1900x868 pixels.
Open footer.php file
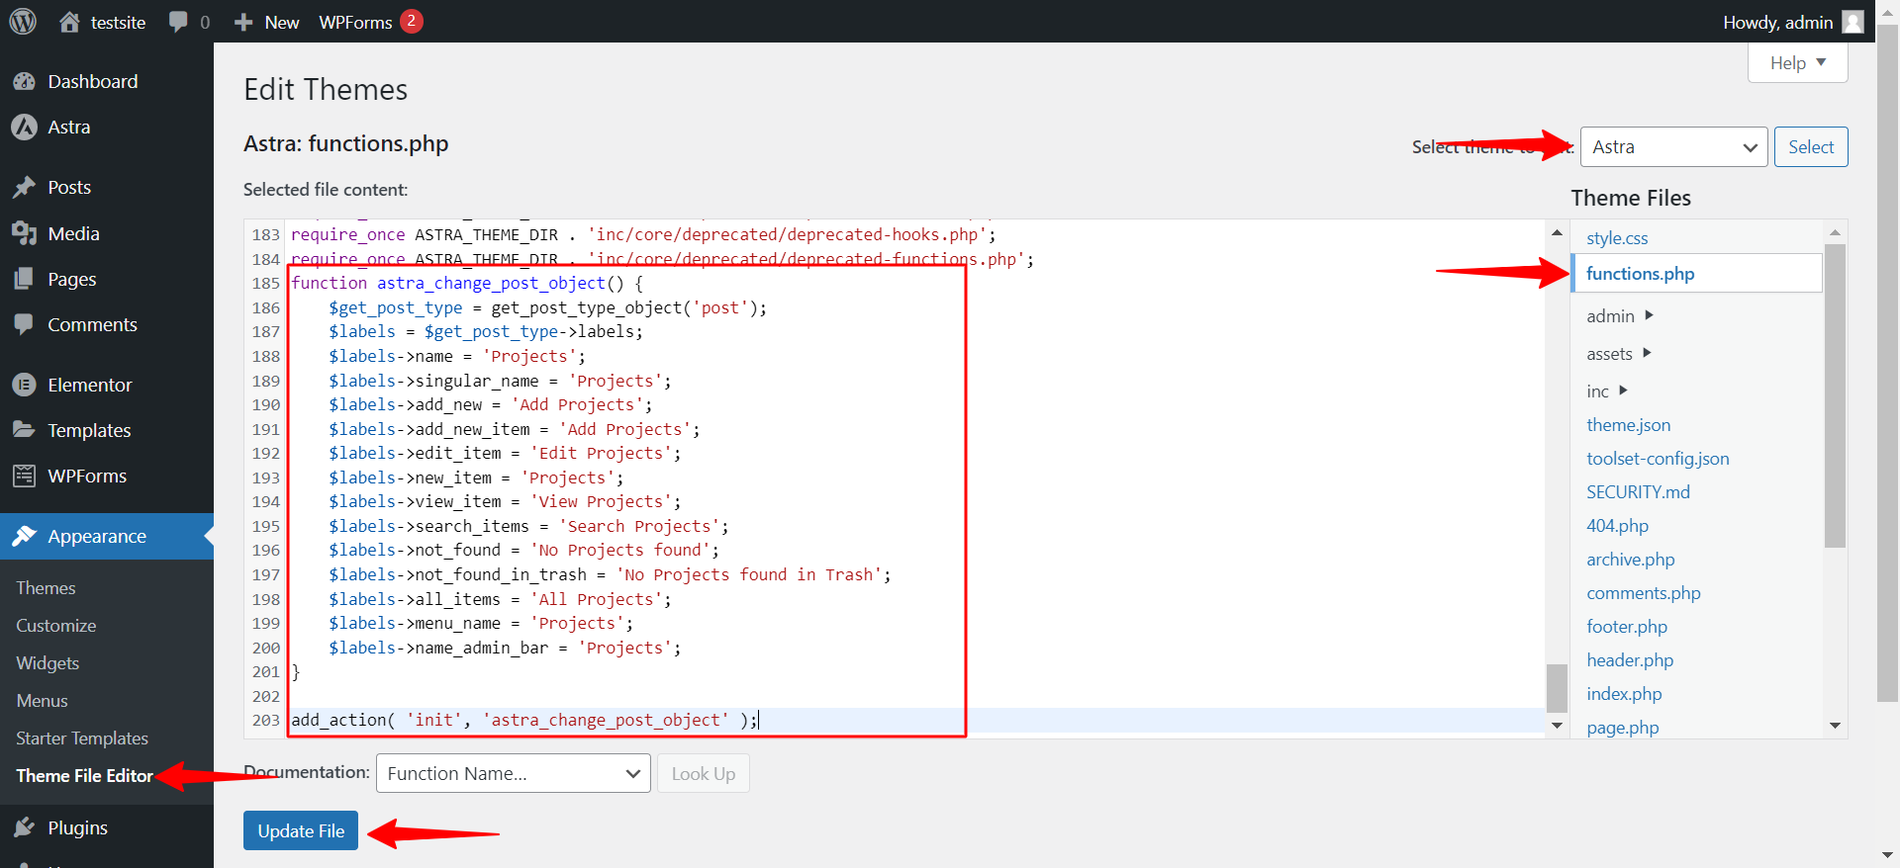pos(1626,627)
